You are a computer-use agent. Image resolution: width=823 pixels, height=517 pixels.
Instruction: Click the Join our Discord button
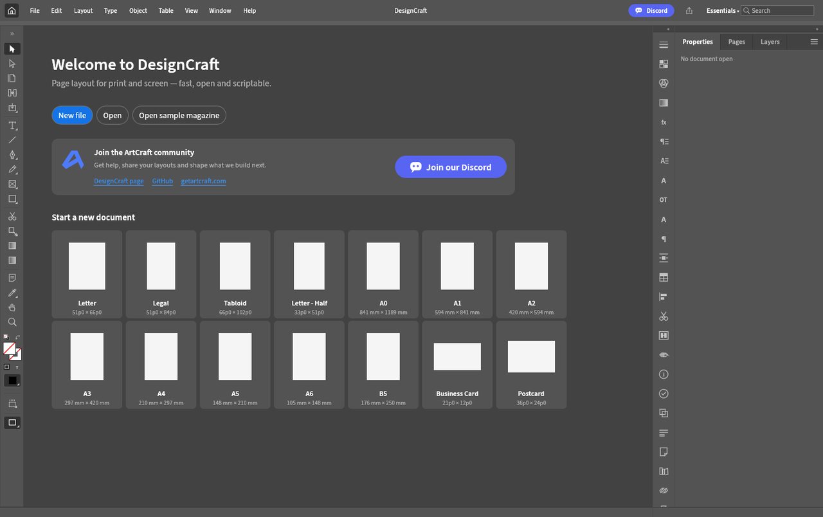[x=451, y=167]
